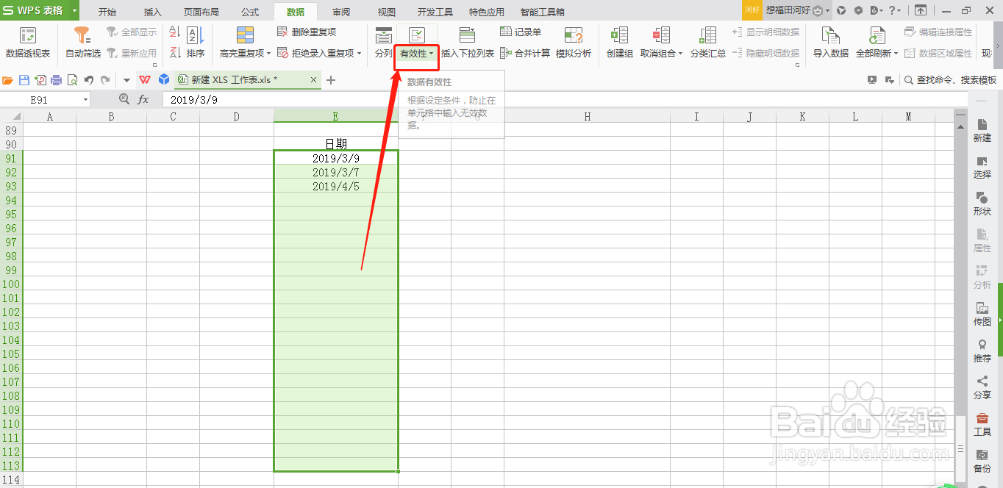Click 插入下拉列表 insert dropdown list
The image size is (1003, 488).
coord(468,43)
